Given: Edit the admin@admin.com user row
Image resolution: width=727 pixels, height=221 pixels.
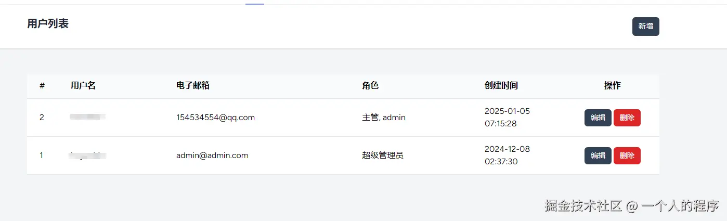Looking at the screenshot, I should (x=598, y=155).
